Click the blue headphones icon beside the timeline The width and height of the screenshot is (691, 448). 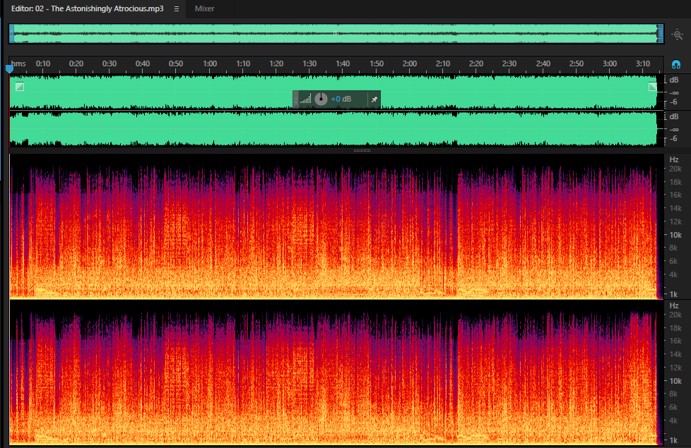point(676,64)
